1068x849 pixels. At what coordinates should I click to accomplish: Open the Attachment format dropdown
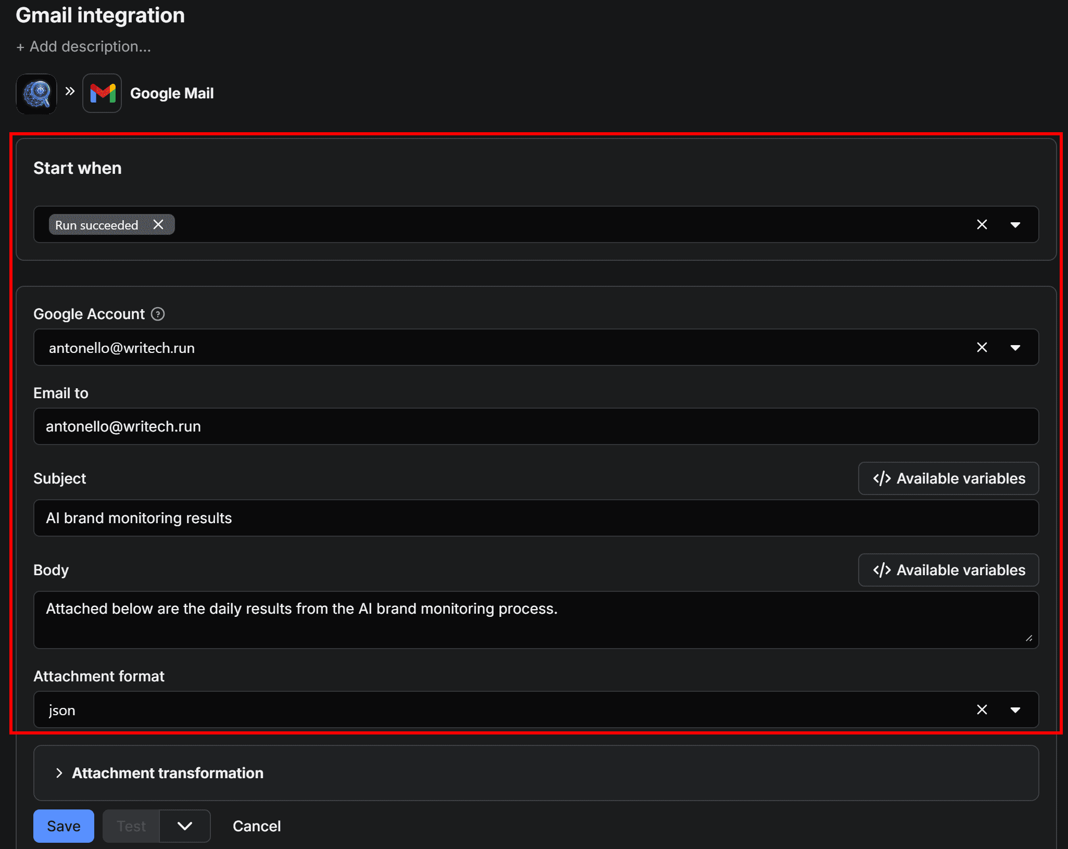tap(1014, 709)
